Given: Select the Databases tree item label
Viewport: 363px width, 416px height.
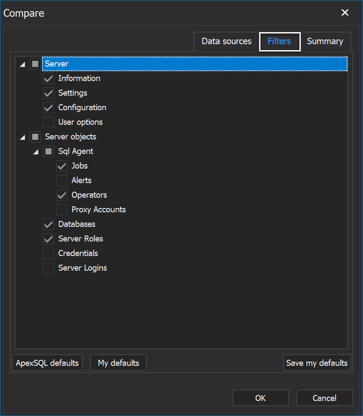Looking at the screenshot, I should [x=77, y=224].
